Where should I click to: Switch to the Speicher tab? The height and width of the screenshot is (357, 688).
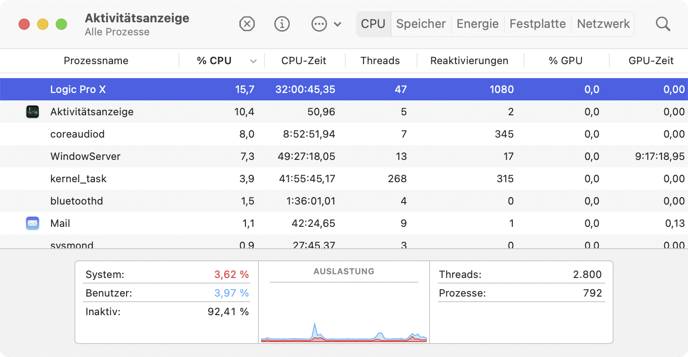(x=421, y=24)
